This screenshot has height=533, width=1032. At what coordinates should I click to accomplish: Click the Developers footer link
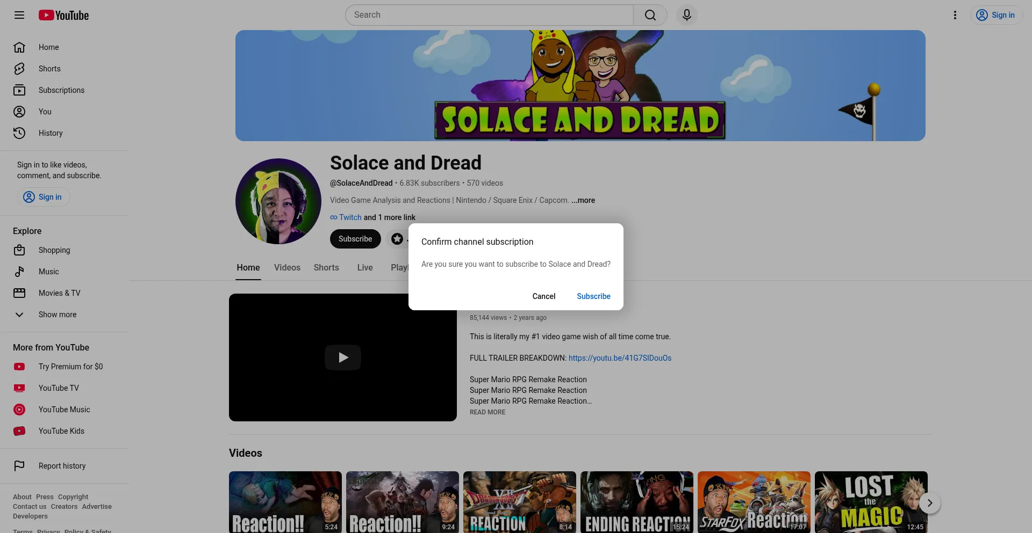tap(30, 516)
